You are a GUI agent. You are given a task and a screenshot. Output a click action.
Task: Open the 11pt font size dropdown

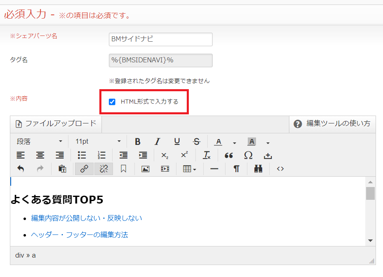point(98,142)
